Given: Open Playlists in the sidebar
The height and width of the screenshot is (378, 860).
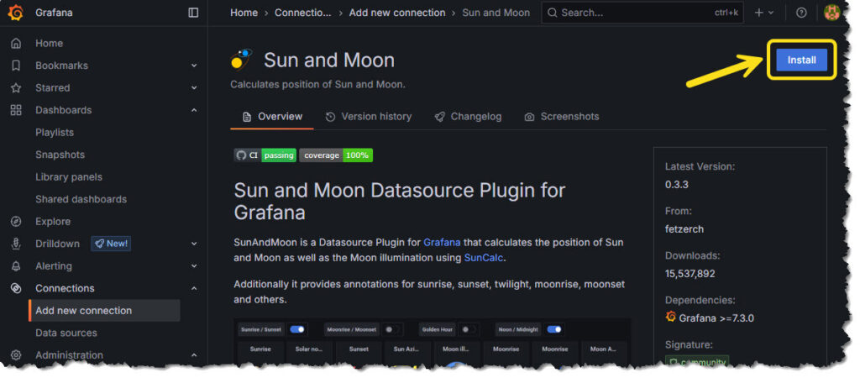Looking at the screenshot, I should pyautogui.click(x=55, y=132).
